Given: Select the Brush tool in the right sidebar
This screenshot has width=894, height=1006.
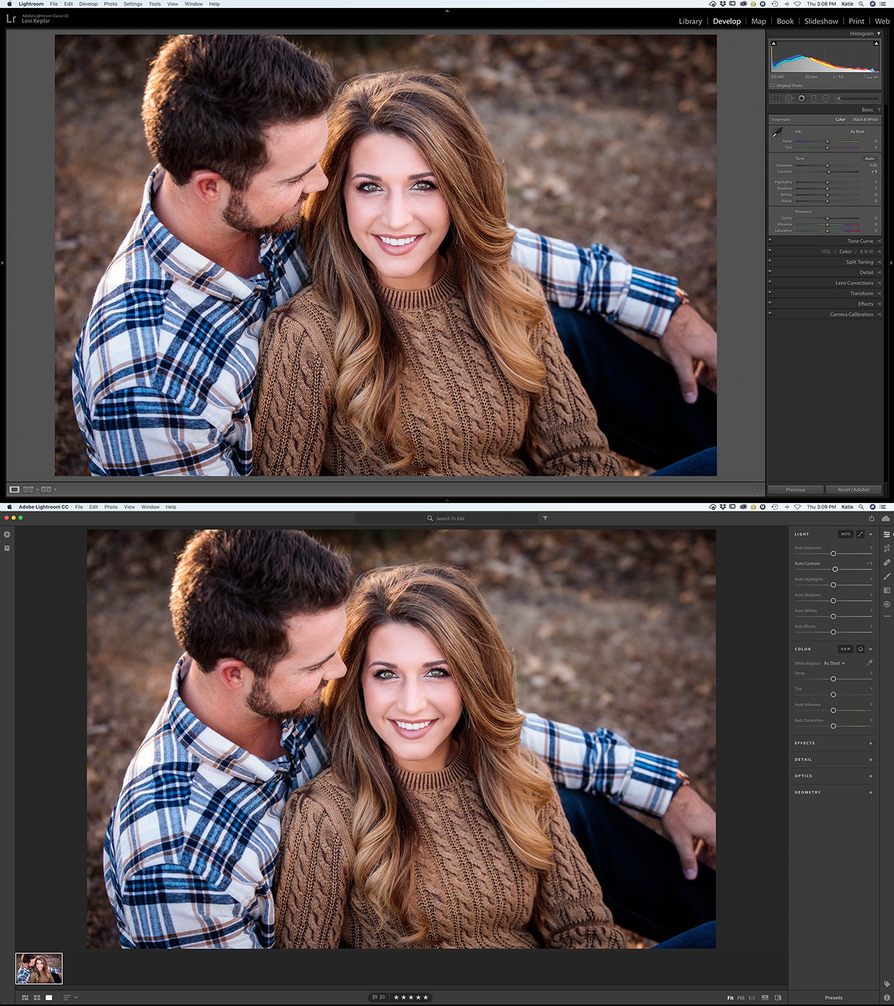Looking at the screenshot, I should coord(887,577).
